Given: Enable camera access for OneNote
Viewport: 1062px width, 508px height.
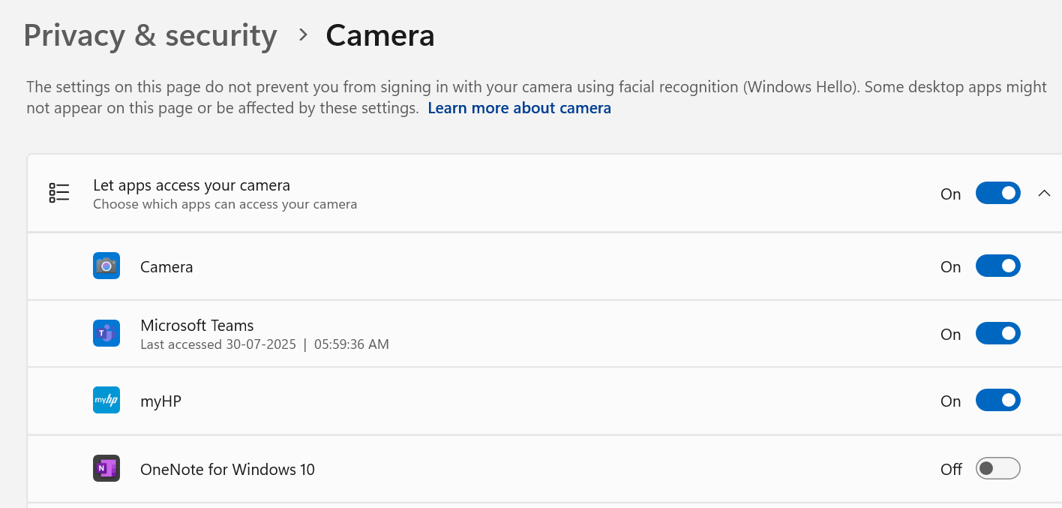Looking at the screenshot, I should click(997, 469).
